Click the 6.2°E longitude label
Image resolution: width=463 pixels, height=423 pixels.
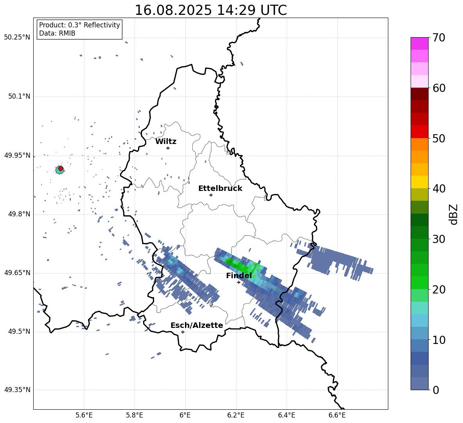(x=236, y=415)
